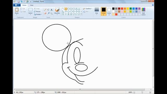Choose the Oval shape
This screenshot has height=94, width=167.
pos(69,9)
